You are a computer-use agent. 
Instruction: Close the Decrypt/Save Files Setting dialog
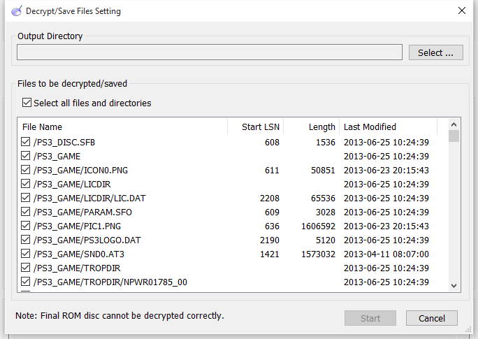(461, 10)
